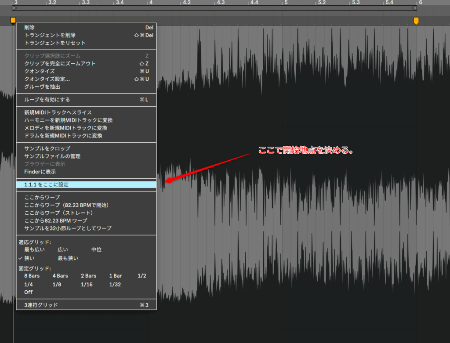Choose Finderに表示 menu item
450x343 pixels.
pyautogui.click(x=40, y=172)
